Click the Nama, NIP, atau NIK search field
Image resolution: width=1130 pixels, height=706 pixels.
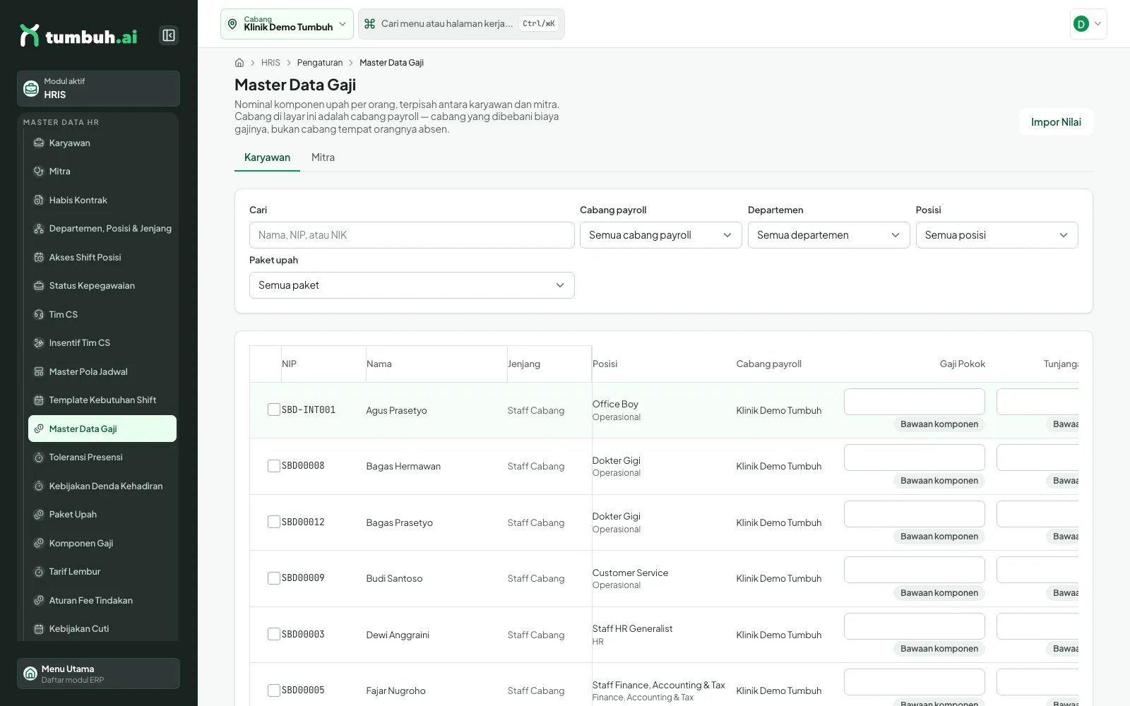point(412,235)
